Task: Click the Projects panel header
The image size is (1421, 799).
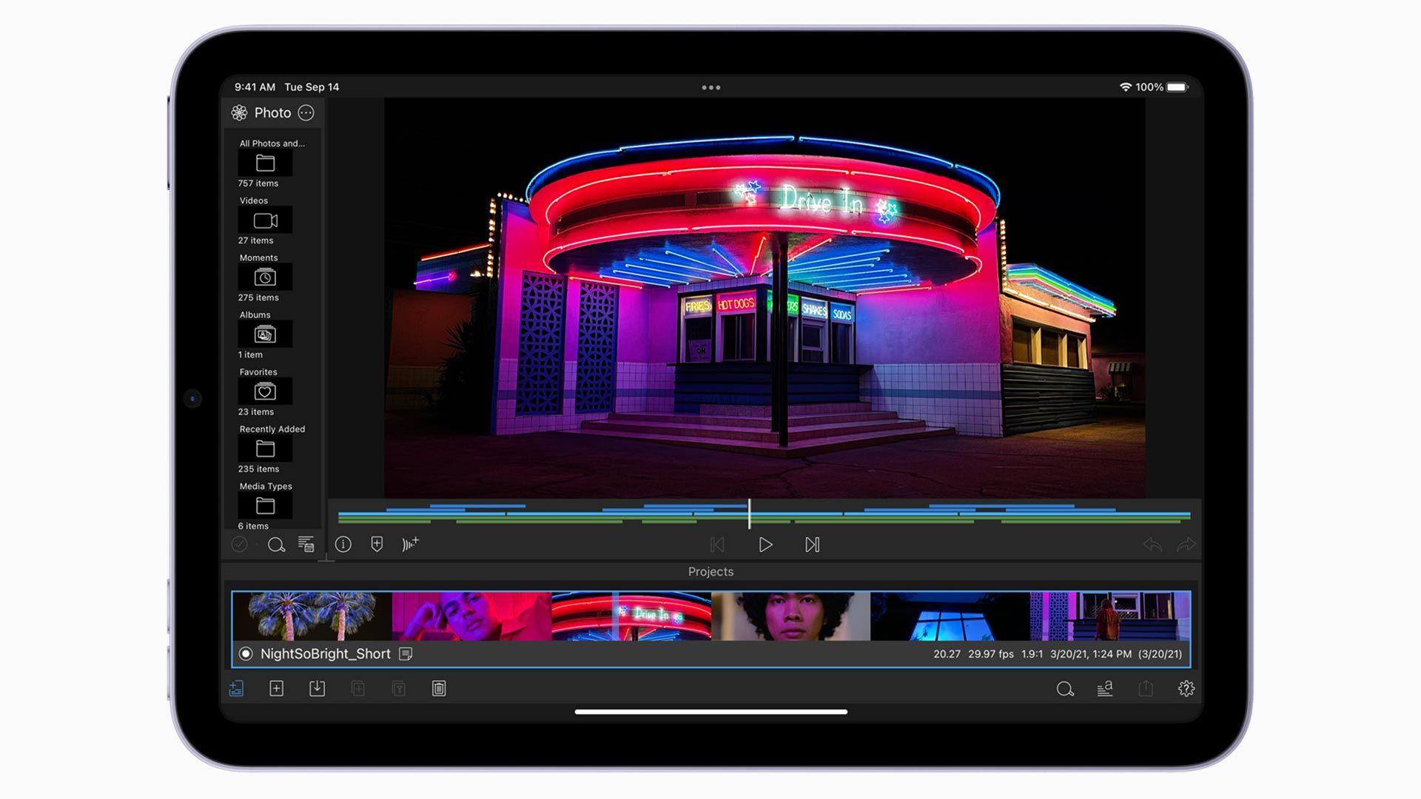Action: pos(710,572)
